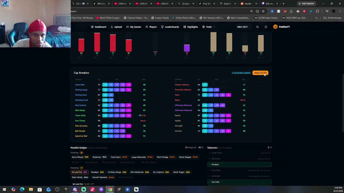Screen dimensions: 344x193
Task: Enable the Inside Touch takeover
Action: (239, 153)
